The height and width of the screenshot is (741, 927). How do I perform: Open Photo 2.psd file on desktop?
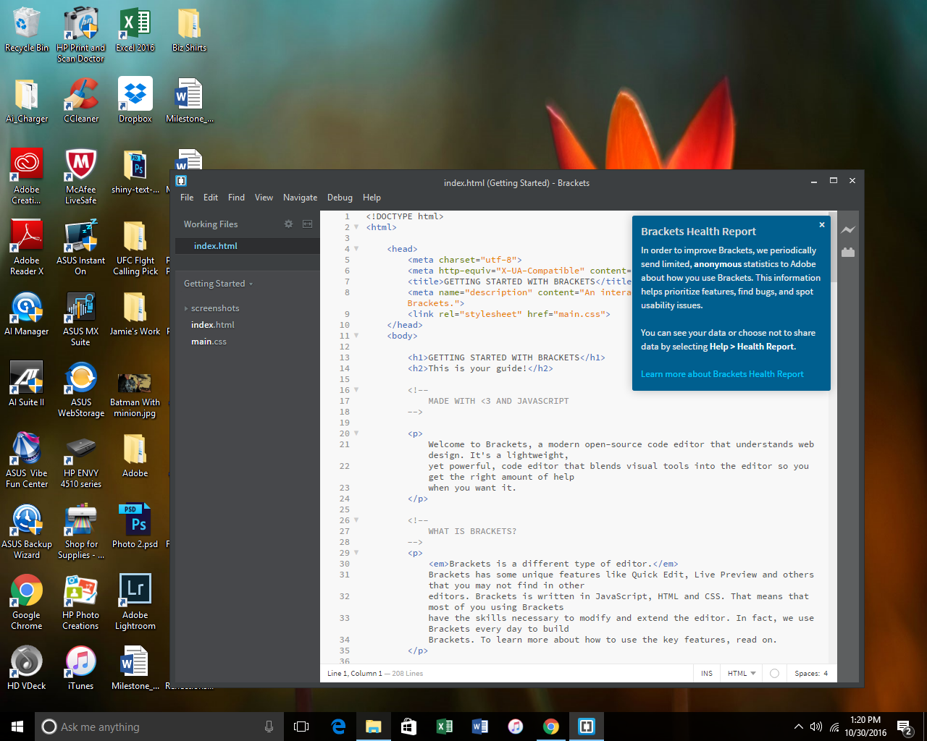(x=135, y=526)
